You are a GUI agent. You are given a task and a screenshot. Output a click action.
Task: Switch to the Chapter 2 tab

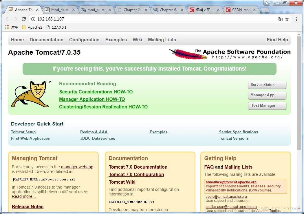[x=132, y=10]
